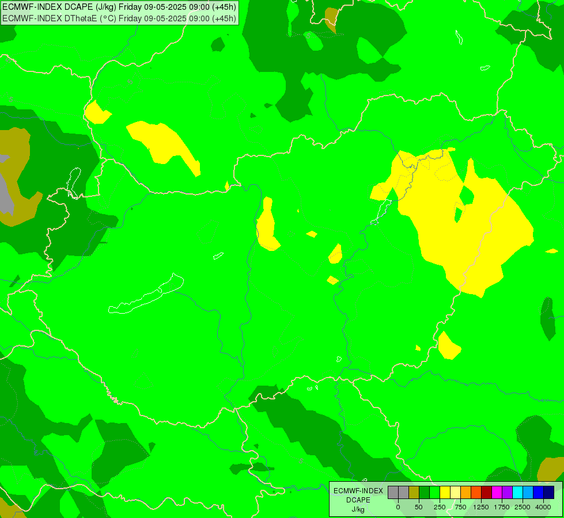
Task: Click the legend tick value 1750
Action: point(502,507)
